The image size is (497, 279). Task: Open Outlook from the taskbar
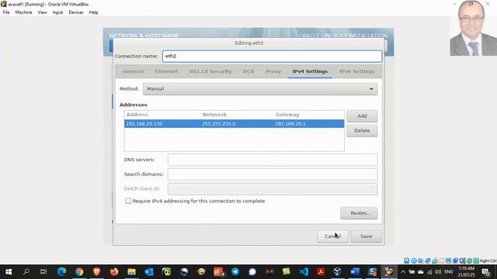click(149, 272)
